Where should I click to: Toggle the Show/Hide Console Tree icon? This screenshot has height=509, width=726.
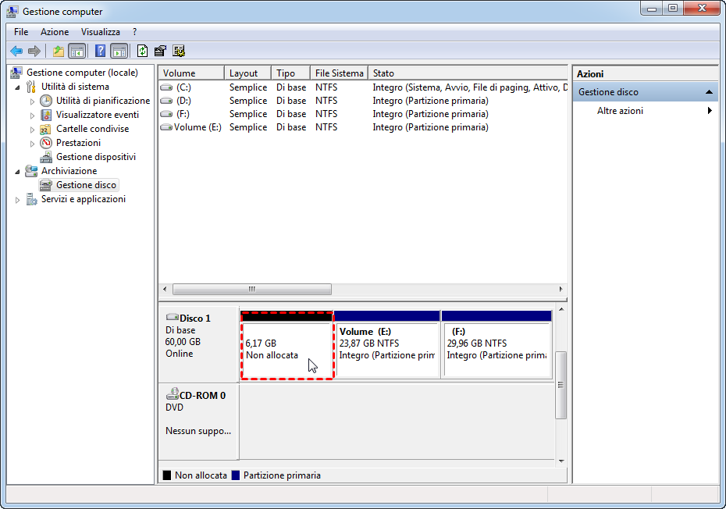click(77, 51)
